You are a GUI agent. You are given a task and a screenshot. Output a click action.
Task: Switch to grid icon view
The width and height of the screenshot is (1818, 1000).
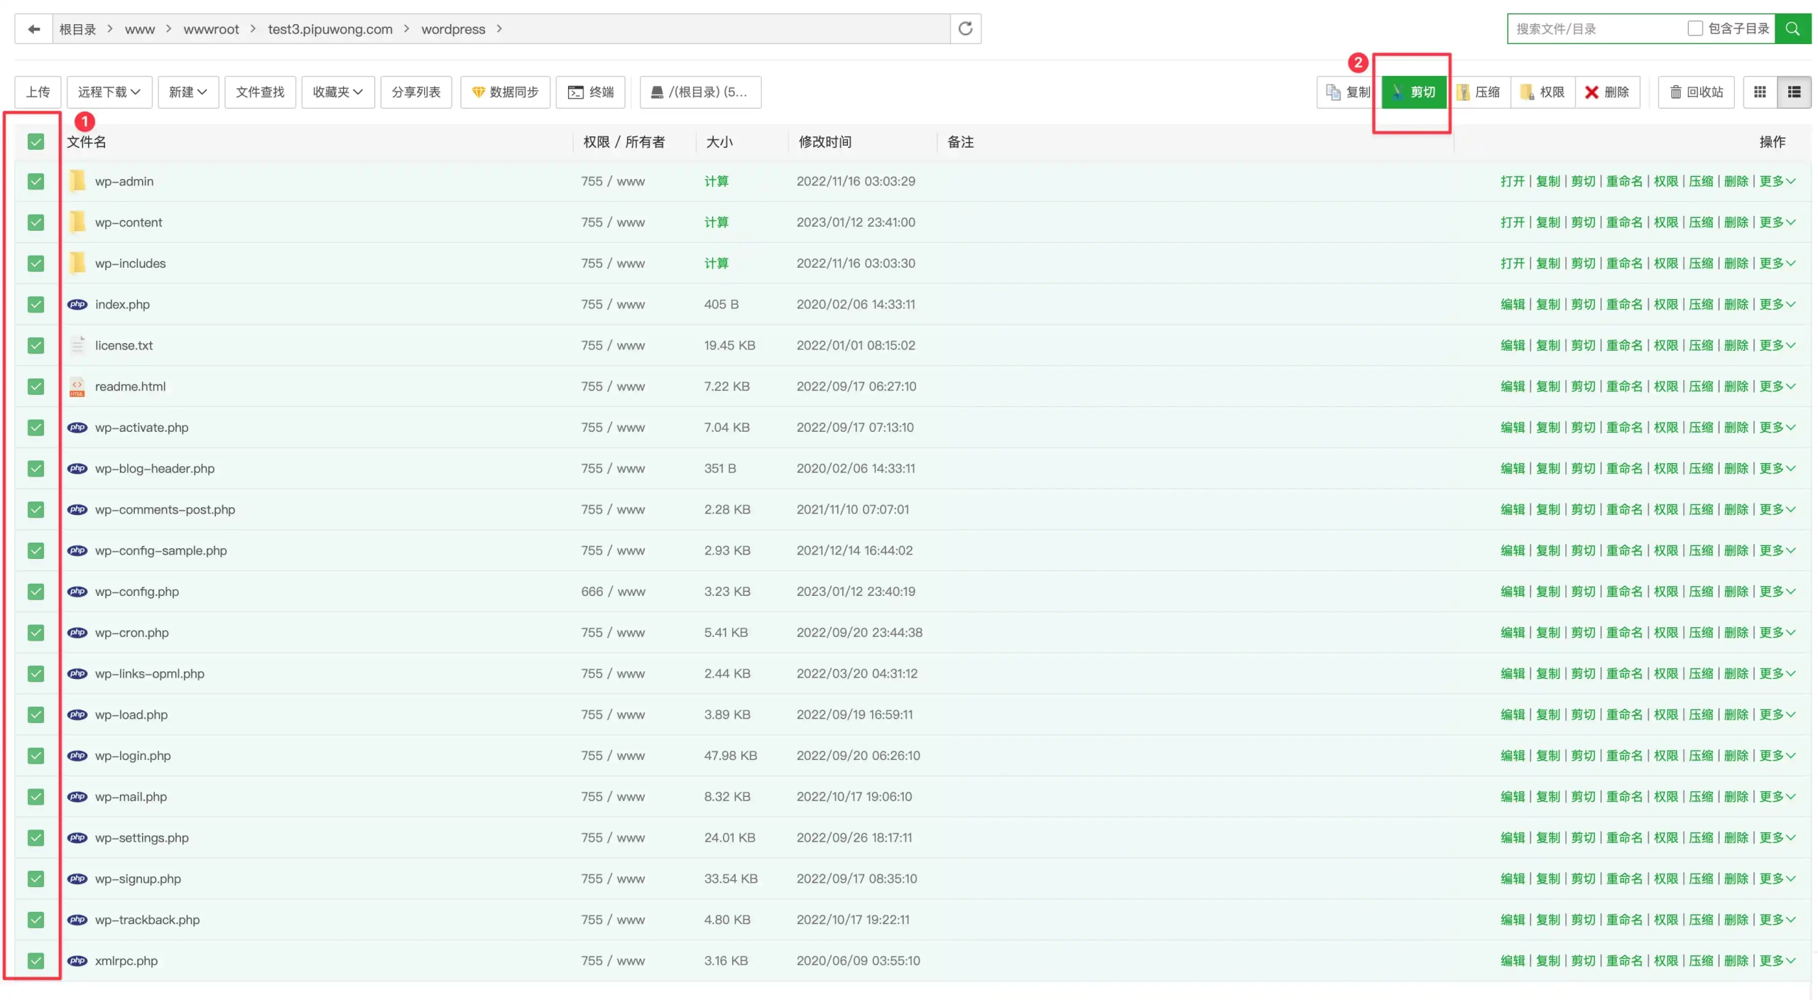(1759, 92)
